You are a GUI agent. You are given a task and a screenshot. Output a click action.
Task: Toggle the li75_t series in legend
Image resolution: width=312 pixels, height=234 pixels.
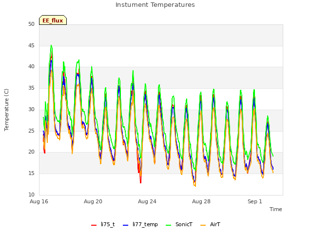click(x=103, y=224)
